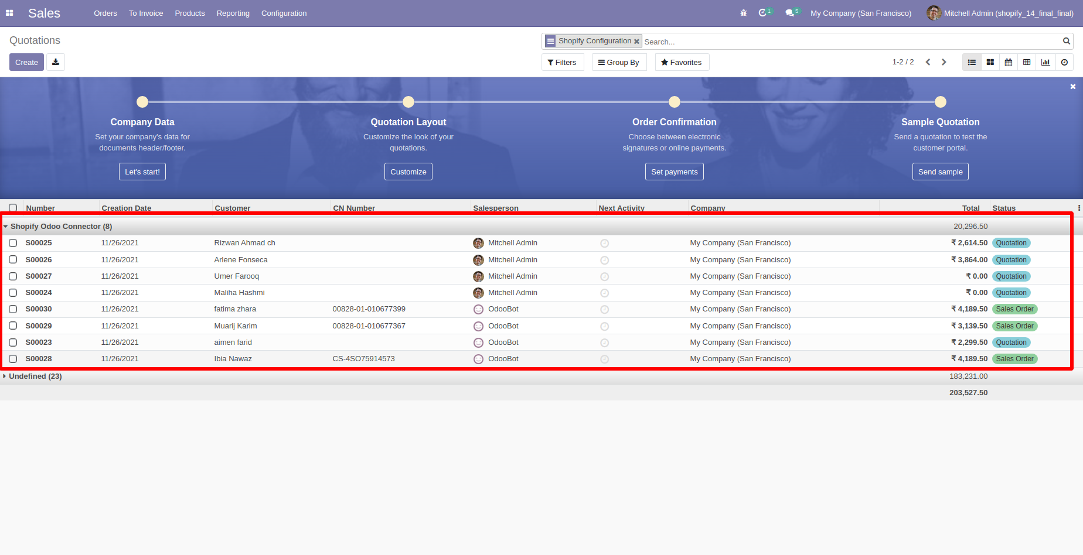
Task: Click the Customize button
Action: [408, 172]
